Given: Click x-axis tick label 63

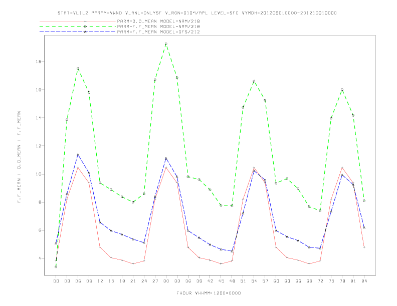Looking at the screenshot, I should coord(287,281).
